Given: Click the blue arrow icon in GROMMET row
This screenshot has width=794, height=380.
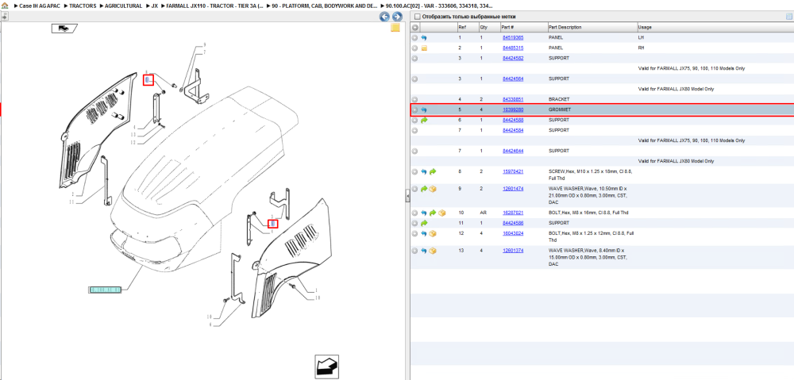Looking at the screenshot, I should pyautogui.click(x=424, y=109).
